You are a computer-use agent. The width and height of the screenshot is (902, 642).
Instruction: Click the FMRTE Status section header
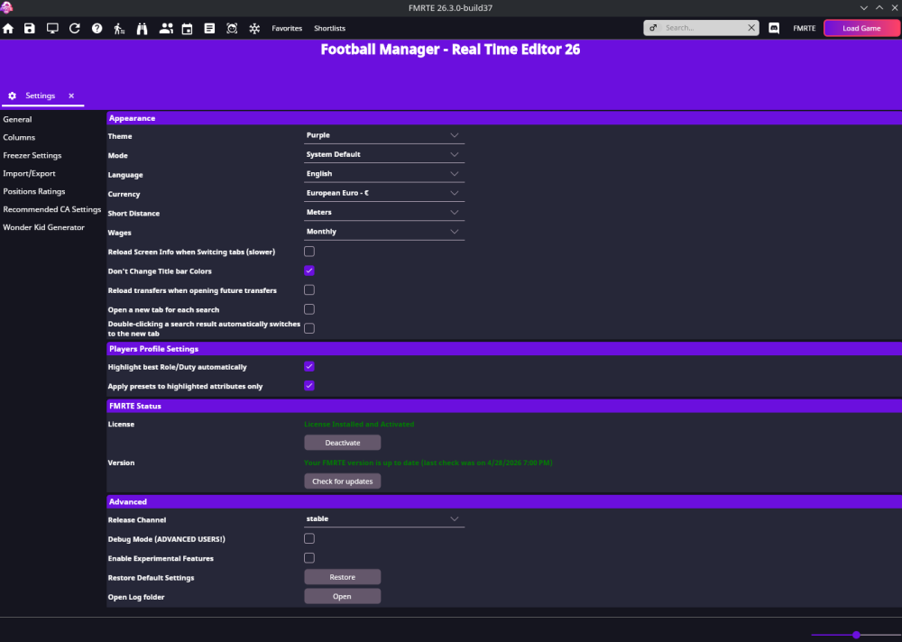click(x=504, y=406)
